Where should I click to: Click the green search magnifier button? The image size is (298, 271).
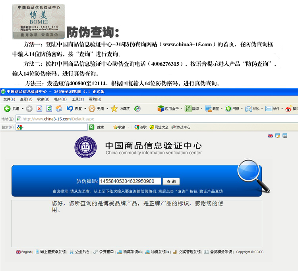click(92, 127)
